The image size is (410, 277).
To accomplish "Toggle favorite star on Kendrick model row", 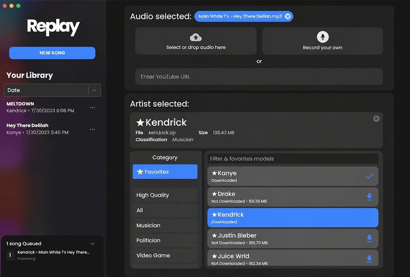I will click(214, 215).
